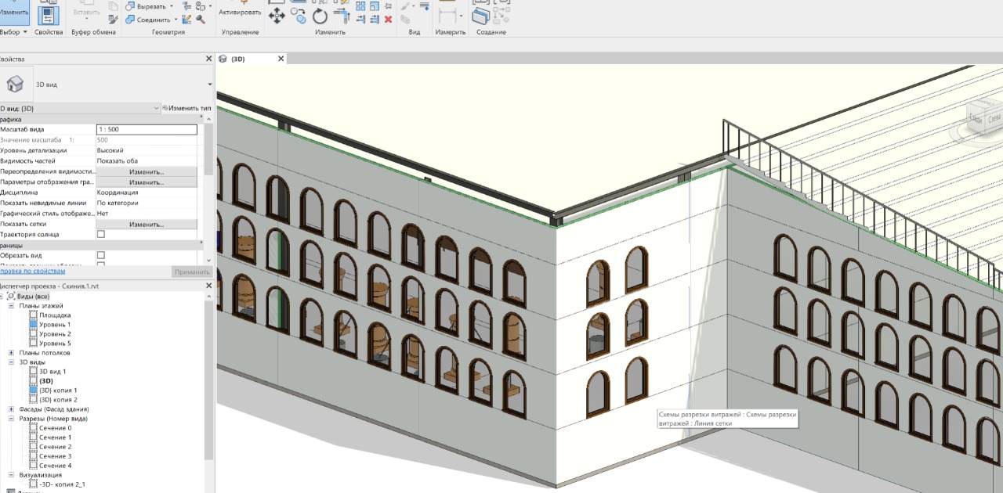Click the Rotate tool icon
This screenshot has width=1003, height=493.
click(320, 16)
